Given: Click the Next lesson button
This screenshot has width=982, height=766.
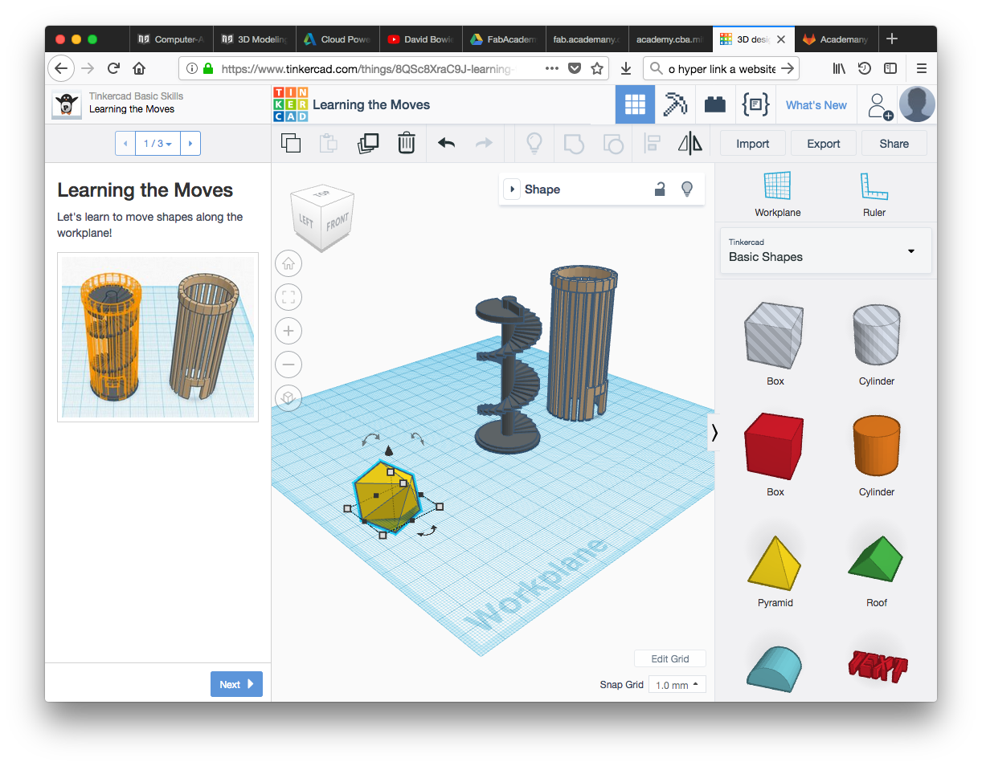Looking at the screenshot, I should pos(236,684).
